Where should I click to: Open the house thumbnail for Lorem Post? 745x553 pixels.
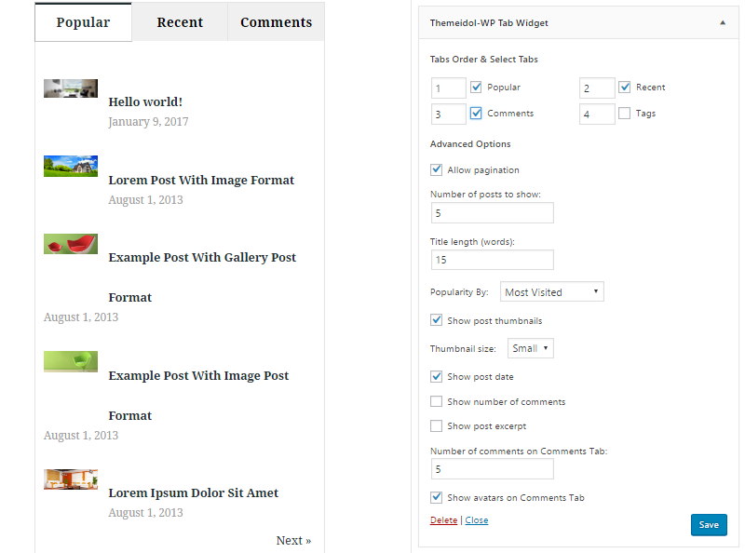pos(71,166)
